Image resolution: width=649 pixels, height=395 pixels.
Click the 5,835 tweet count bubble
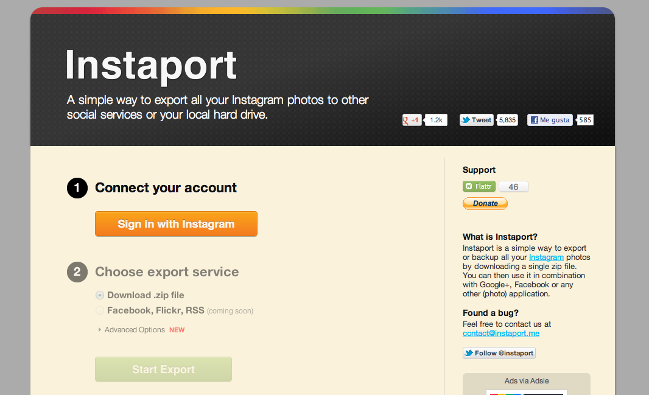pos(507,120)
